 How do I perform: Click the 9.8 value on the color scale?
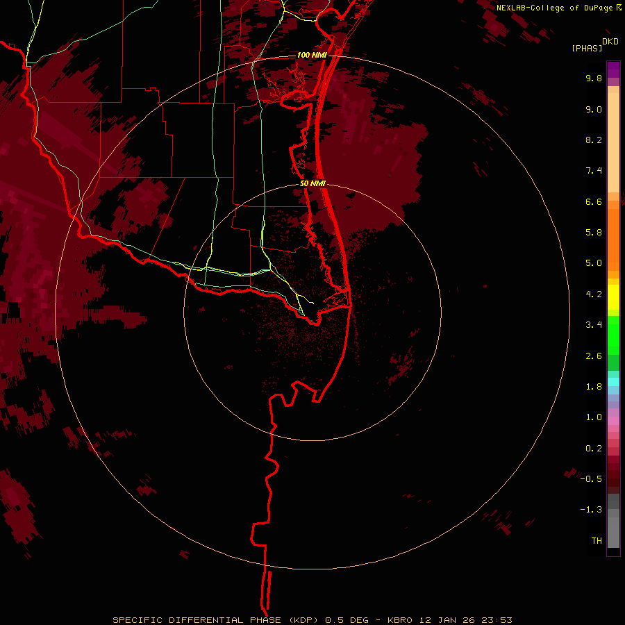coord(594,78)
